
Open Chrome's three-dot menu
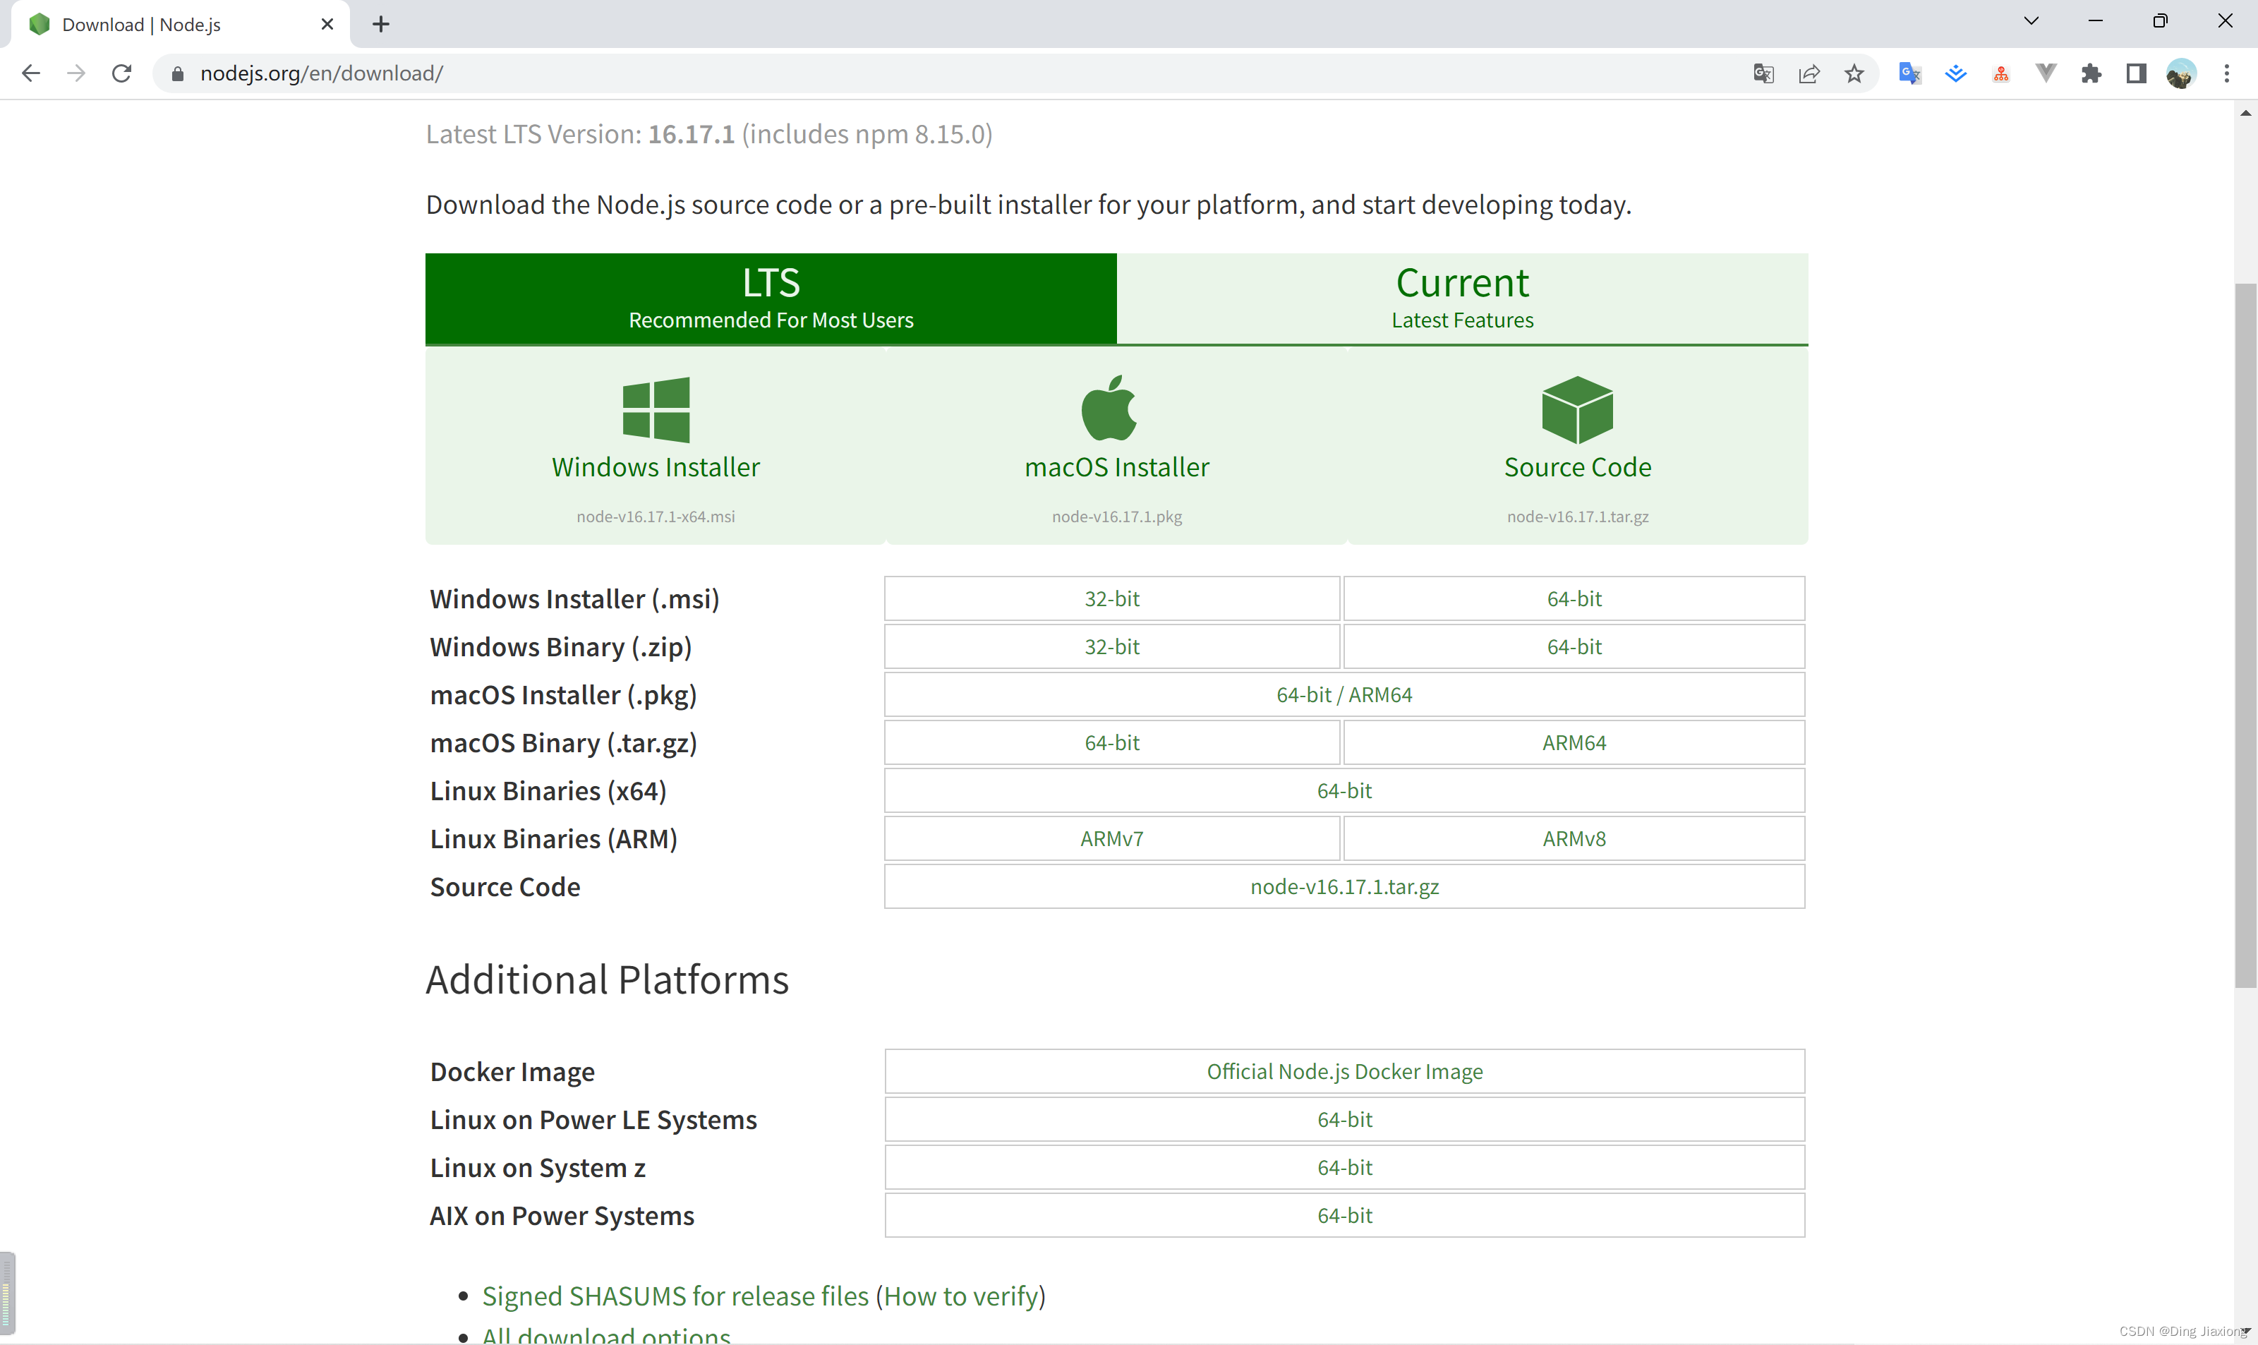pos(2226,73)
